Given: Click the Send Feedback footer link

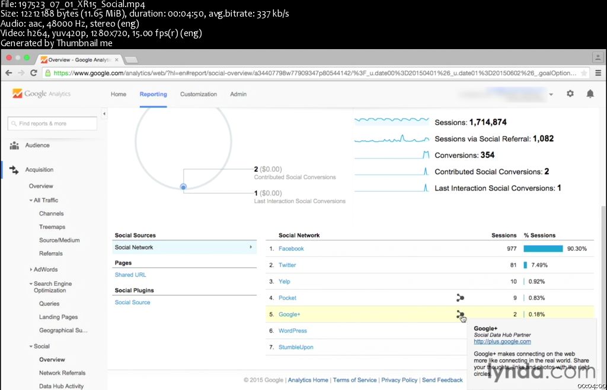Looking at the screenshot, I should 442,380.
